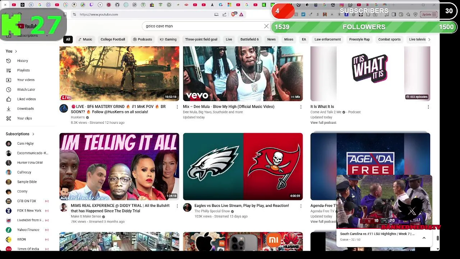Open Yahoo Finance subscription

28,230
